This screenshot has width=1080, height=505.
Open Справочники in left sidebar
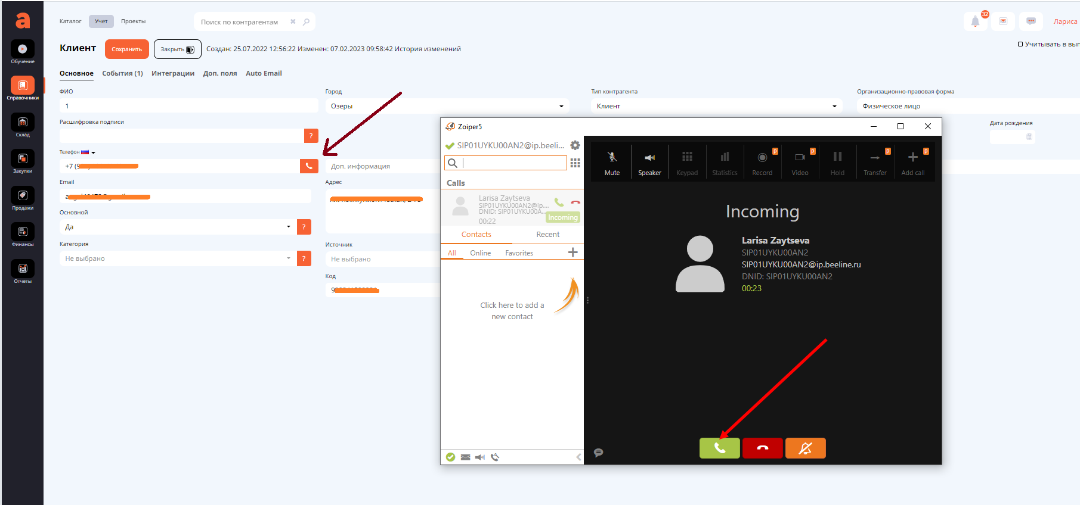(x=23, y=88)
